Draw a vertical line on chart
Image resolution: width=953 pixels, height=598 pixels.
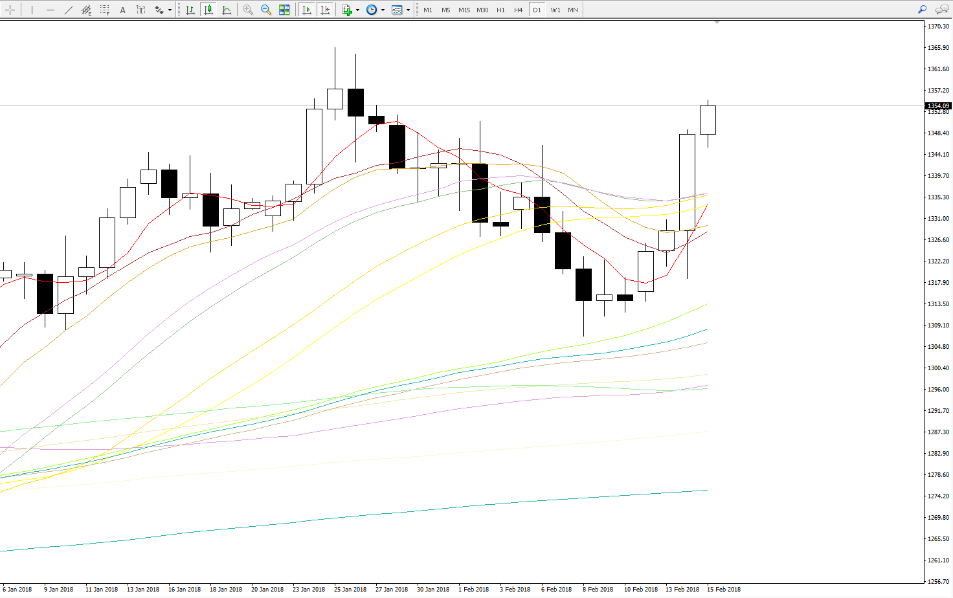click(x=31, y=10)
